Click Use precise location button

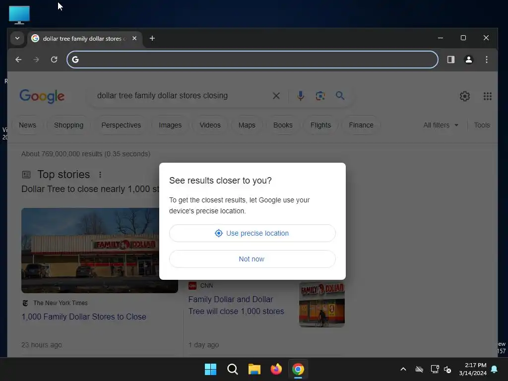point(252,233)
